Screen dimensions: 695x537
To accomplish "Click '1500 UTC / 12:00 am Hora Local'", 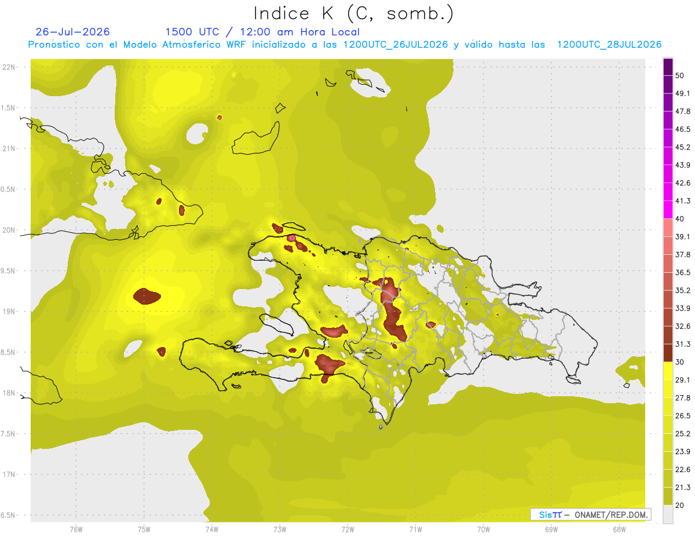I will coord(262,32).
